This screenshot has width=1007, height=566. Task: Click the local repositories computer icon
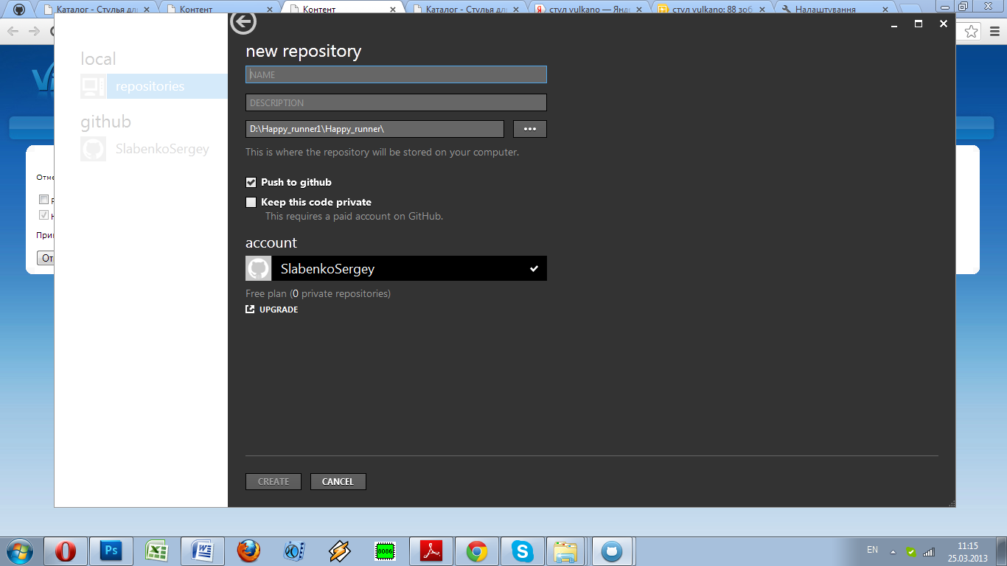(93, 86)
